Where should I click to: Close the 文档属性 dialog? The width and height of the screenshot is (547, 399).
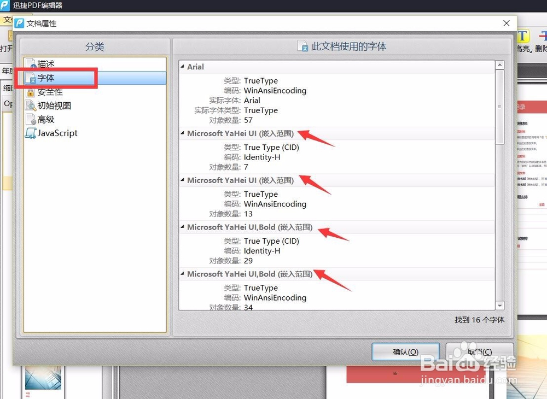click(x=507, y=24)
